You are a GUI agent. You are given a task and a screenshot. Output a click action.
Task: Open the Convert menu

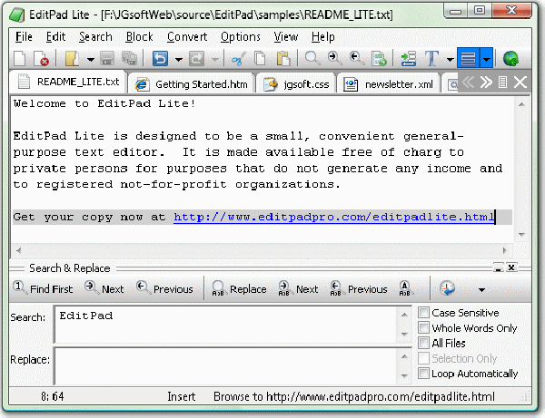(x=187, y=37)
